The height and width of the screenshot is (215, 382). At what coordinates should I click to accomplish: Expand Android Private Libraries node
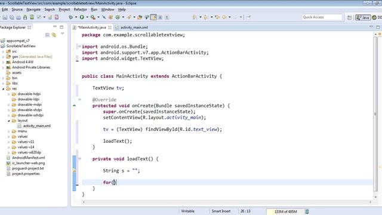pyautogui.click(x=3, y=67)
